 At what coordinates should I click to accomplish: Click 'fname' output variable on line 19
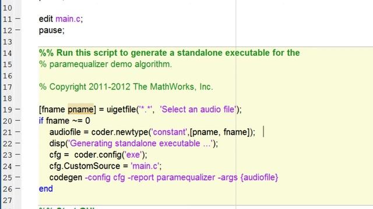(53, 110)
